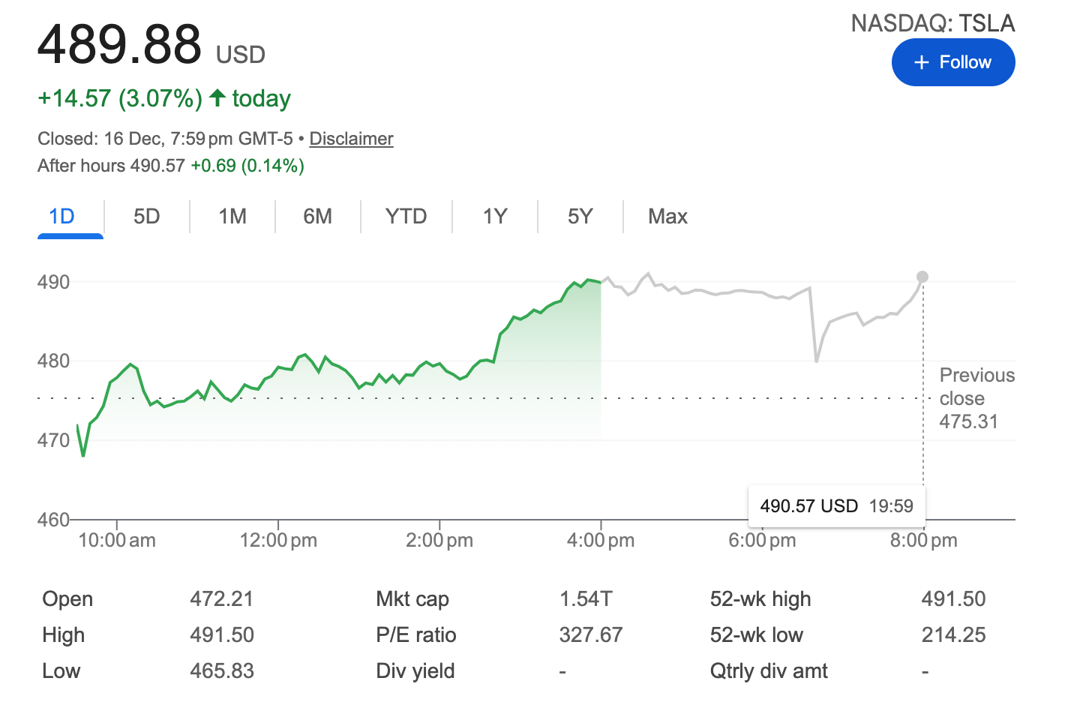Select the 1D range tab

click(61, 217)
